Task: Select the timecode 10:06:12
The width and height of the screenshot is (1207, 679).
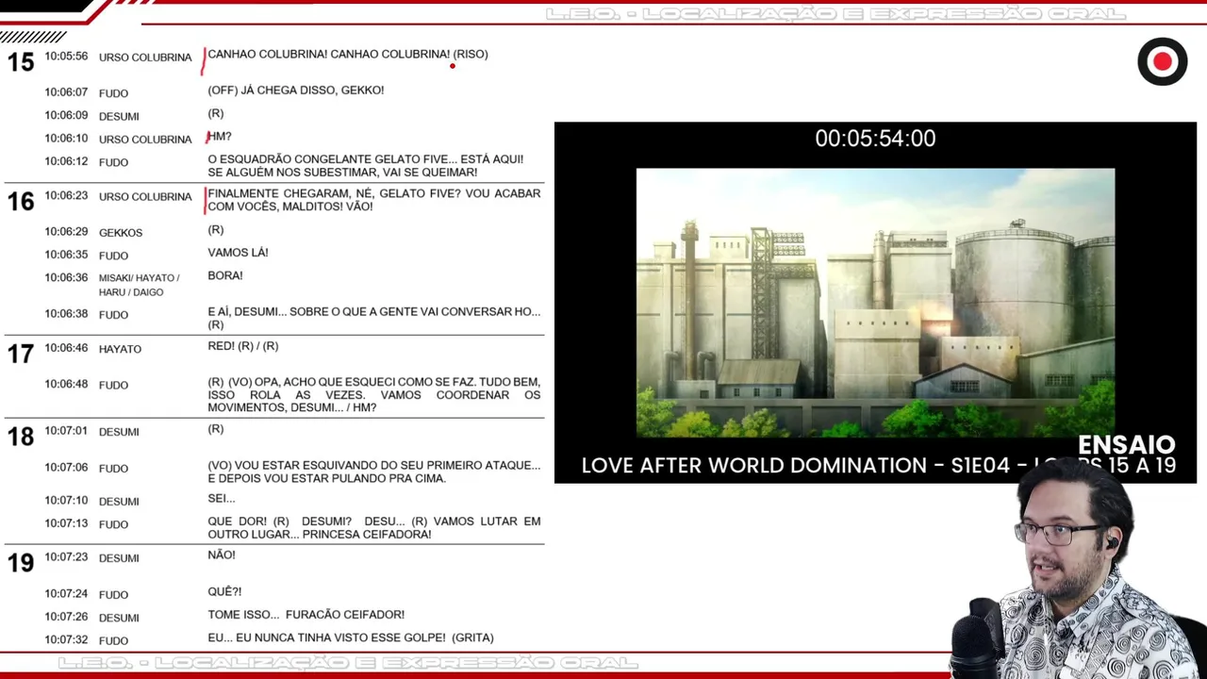Action: [66, 161]
